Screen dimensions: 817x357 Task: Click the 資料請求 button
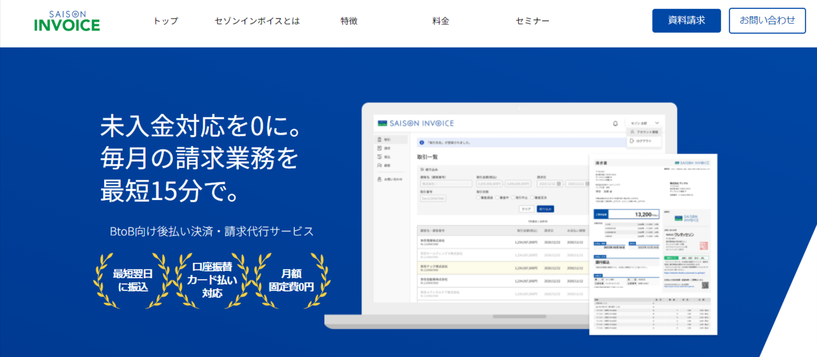click(687, 21)
